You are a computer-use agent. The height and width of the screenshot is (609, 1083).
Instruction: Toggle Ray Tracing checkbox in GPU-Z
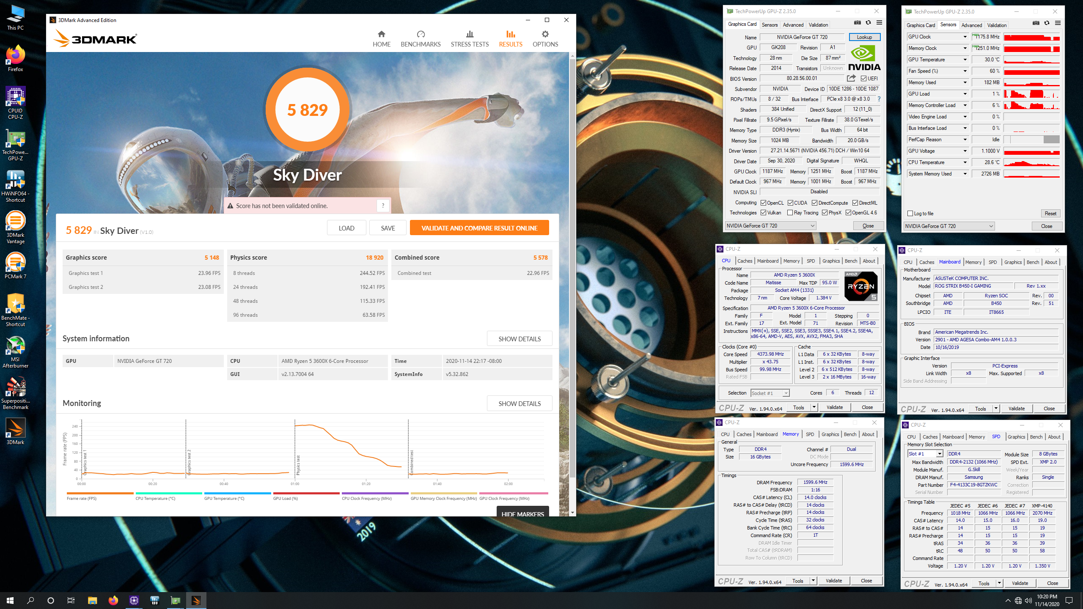pos(790,213)
